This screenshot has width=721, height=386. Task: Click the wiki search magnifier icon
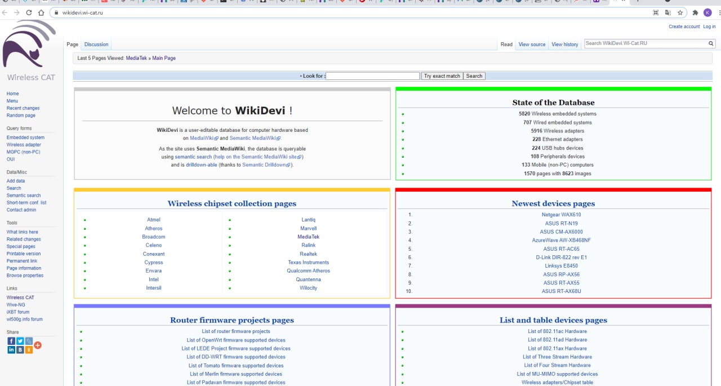tap(711, 43)
